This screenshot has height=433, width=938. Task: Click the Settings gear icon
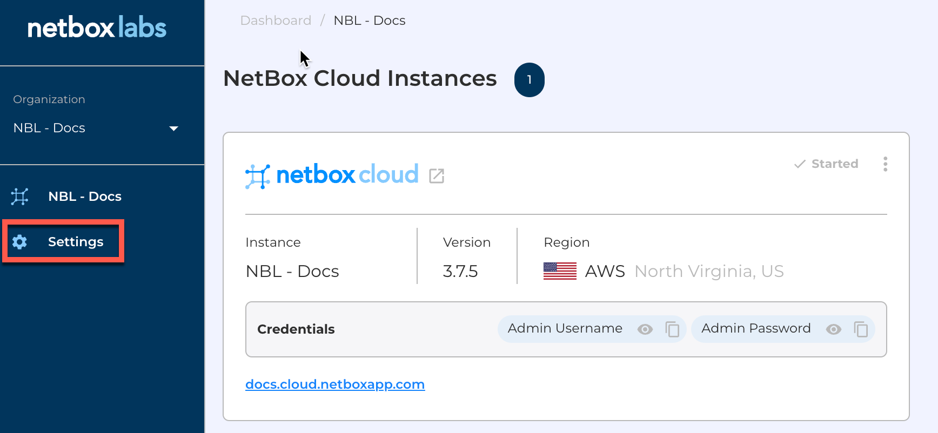point(20,242)
